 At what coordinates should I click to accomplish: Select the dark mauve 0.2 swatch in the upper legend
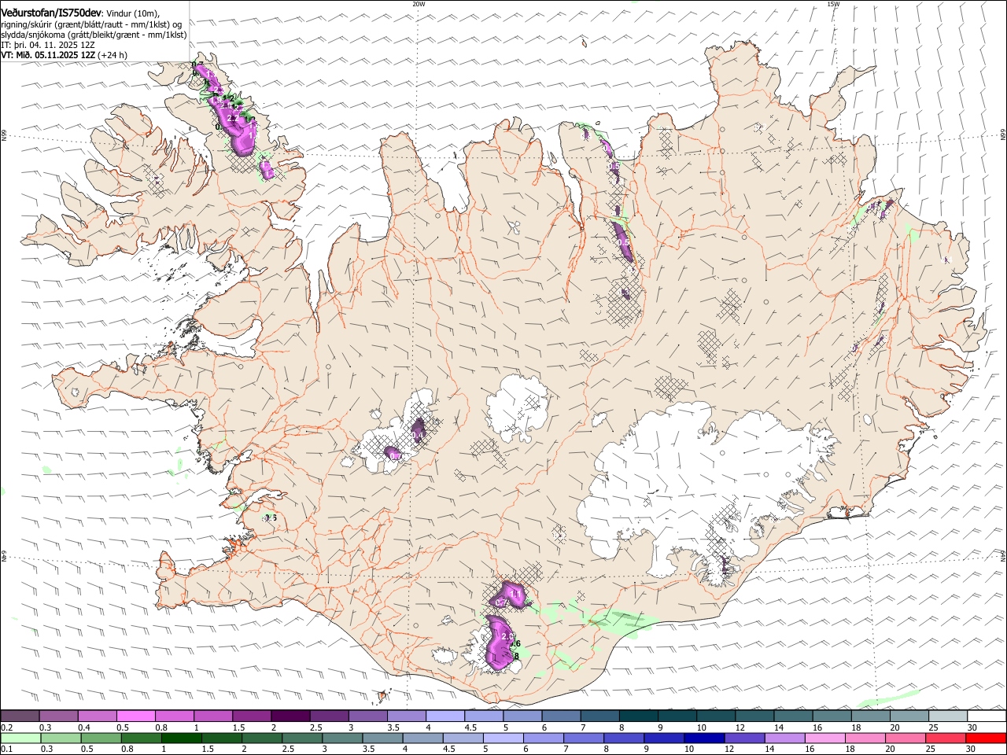[20, 716]
